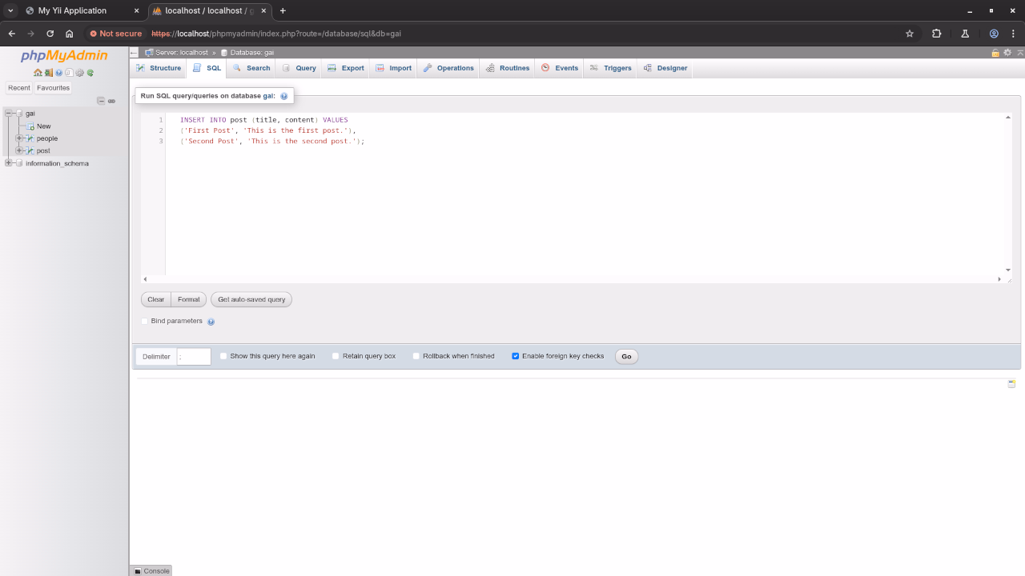1025x576 pixels.
Task: Check 'Retain query box' option
Action: click(x=336, y=356)
